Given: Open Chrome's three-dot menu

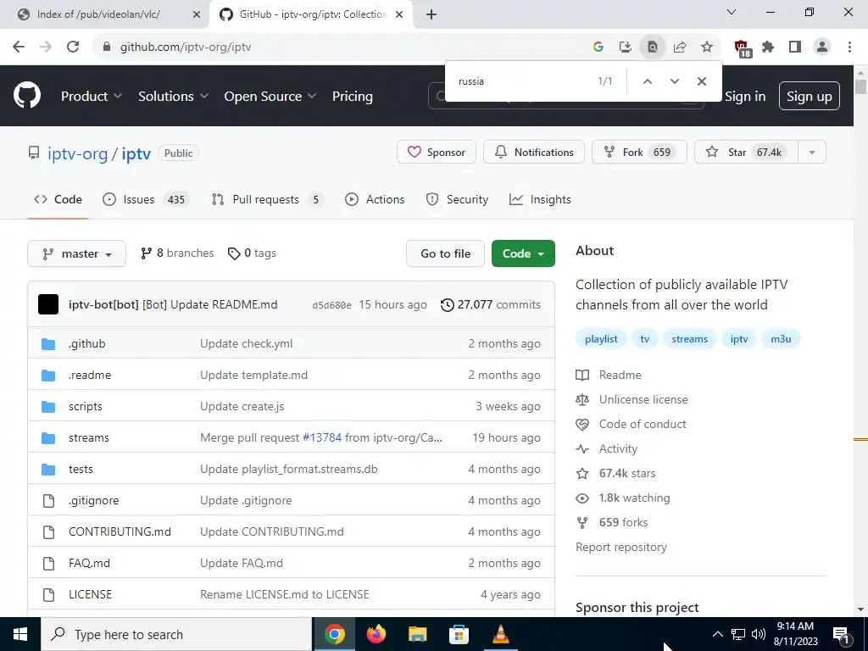Looking at the screenshot, I should click(849, 47).
